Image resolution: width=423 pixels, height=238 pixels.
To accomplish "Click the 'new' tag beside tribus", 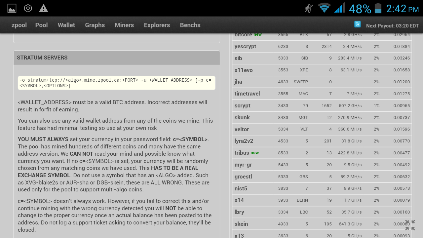I will [x=255, y=153].
